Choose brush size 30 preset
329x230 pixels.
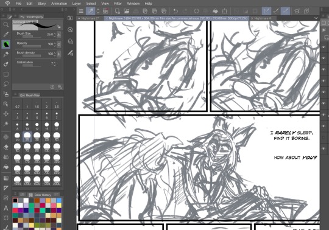[x=37, y=137]
